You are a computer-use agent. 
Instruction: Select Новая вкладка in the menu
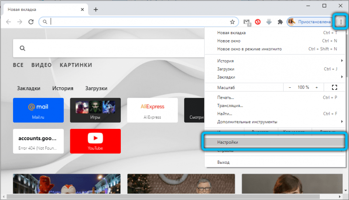click(x=275, y=33)
